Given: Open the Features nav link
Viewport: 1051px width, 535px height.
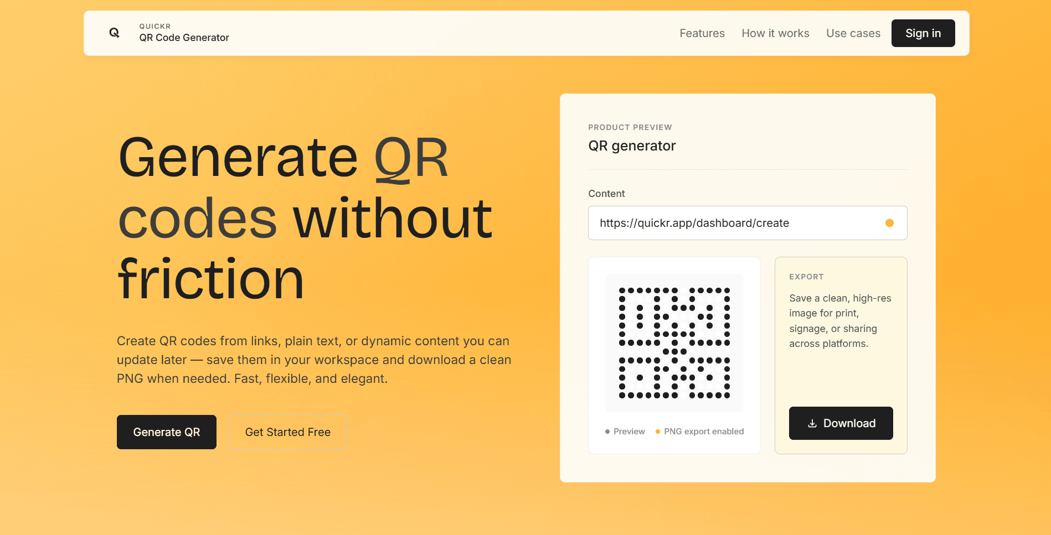Looking at the screenshot, I should tap(702, 33).
